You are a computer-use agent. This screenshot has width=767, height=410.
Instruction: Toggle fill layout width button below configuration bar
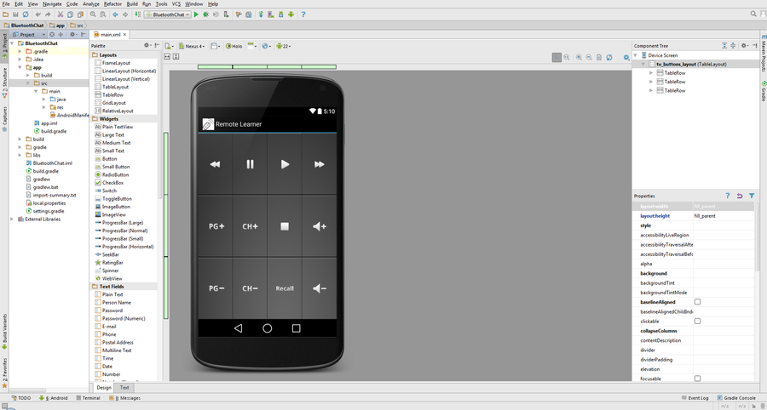tap(167, 57)
